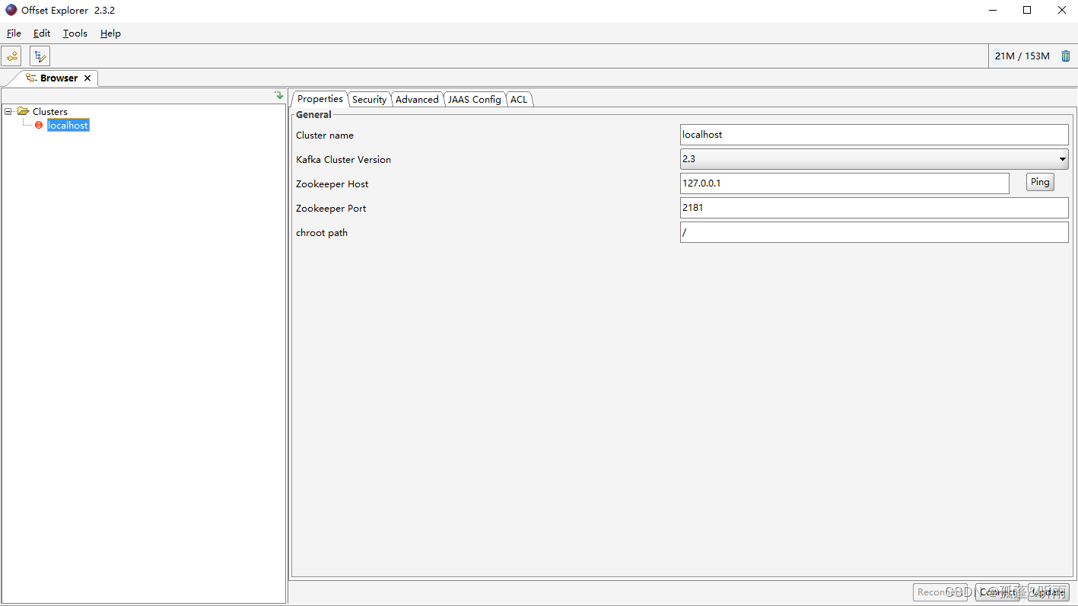Open the Help menu

click(x=110, y=33)
